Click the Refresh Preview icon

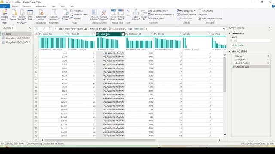point(66,12)
